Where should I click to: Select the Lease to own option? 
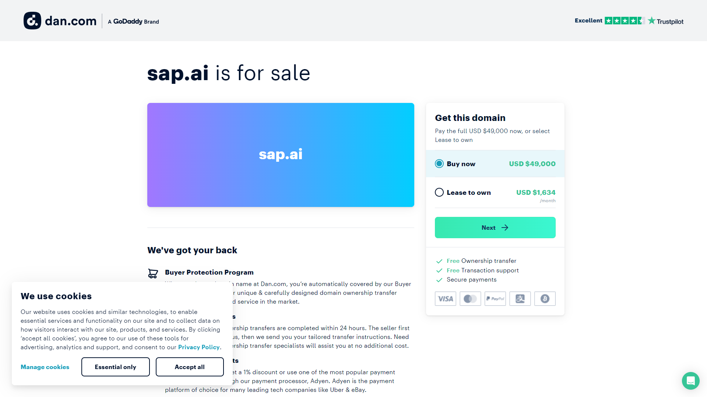[x=439, y=192]
